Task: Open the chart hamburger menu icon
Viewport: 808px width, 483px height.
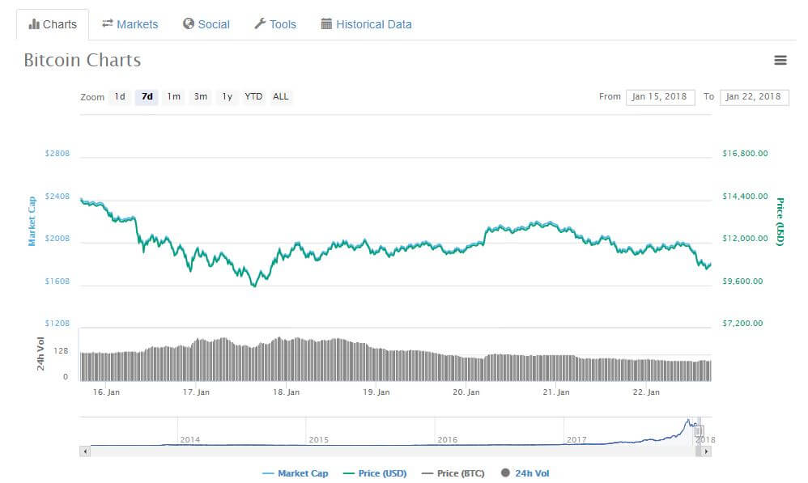Action: point(780,60)
